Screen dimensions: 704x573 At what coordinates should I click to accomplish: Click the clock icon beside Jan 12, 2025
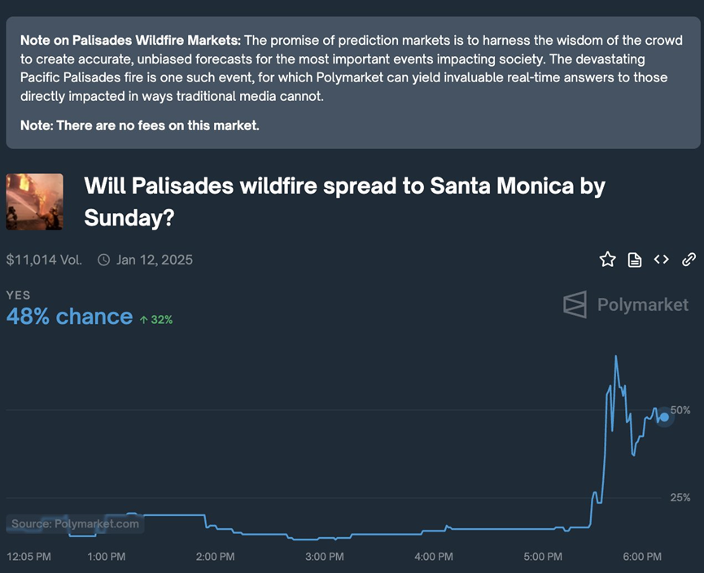coord(103,260)
